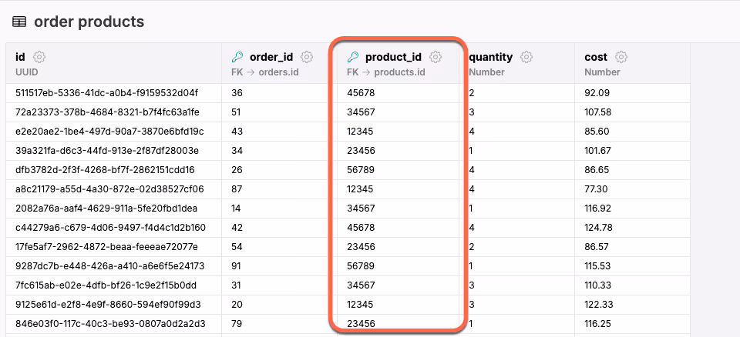This screenshot has height=337, width=740.
Task: Click the UUID type label under id
Action: 26,72
